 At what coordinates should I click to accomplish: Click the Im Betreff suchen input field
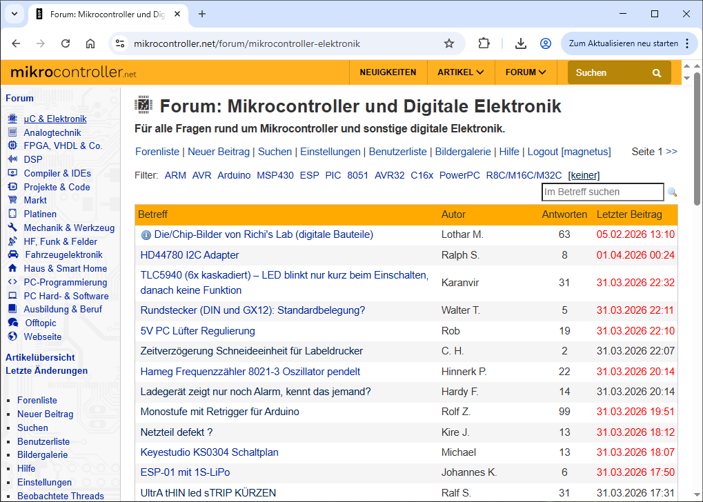tap(602, 192)
